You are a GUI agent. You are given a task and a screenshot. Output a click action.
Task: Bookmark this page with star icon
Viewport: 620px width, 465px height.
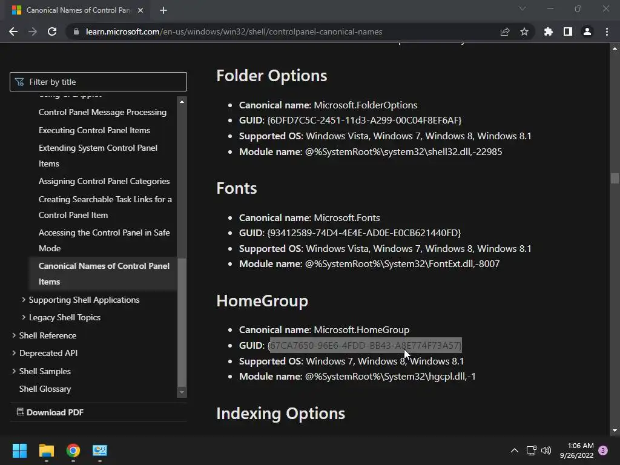[x=524, y=31]
